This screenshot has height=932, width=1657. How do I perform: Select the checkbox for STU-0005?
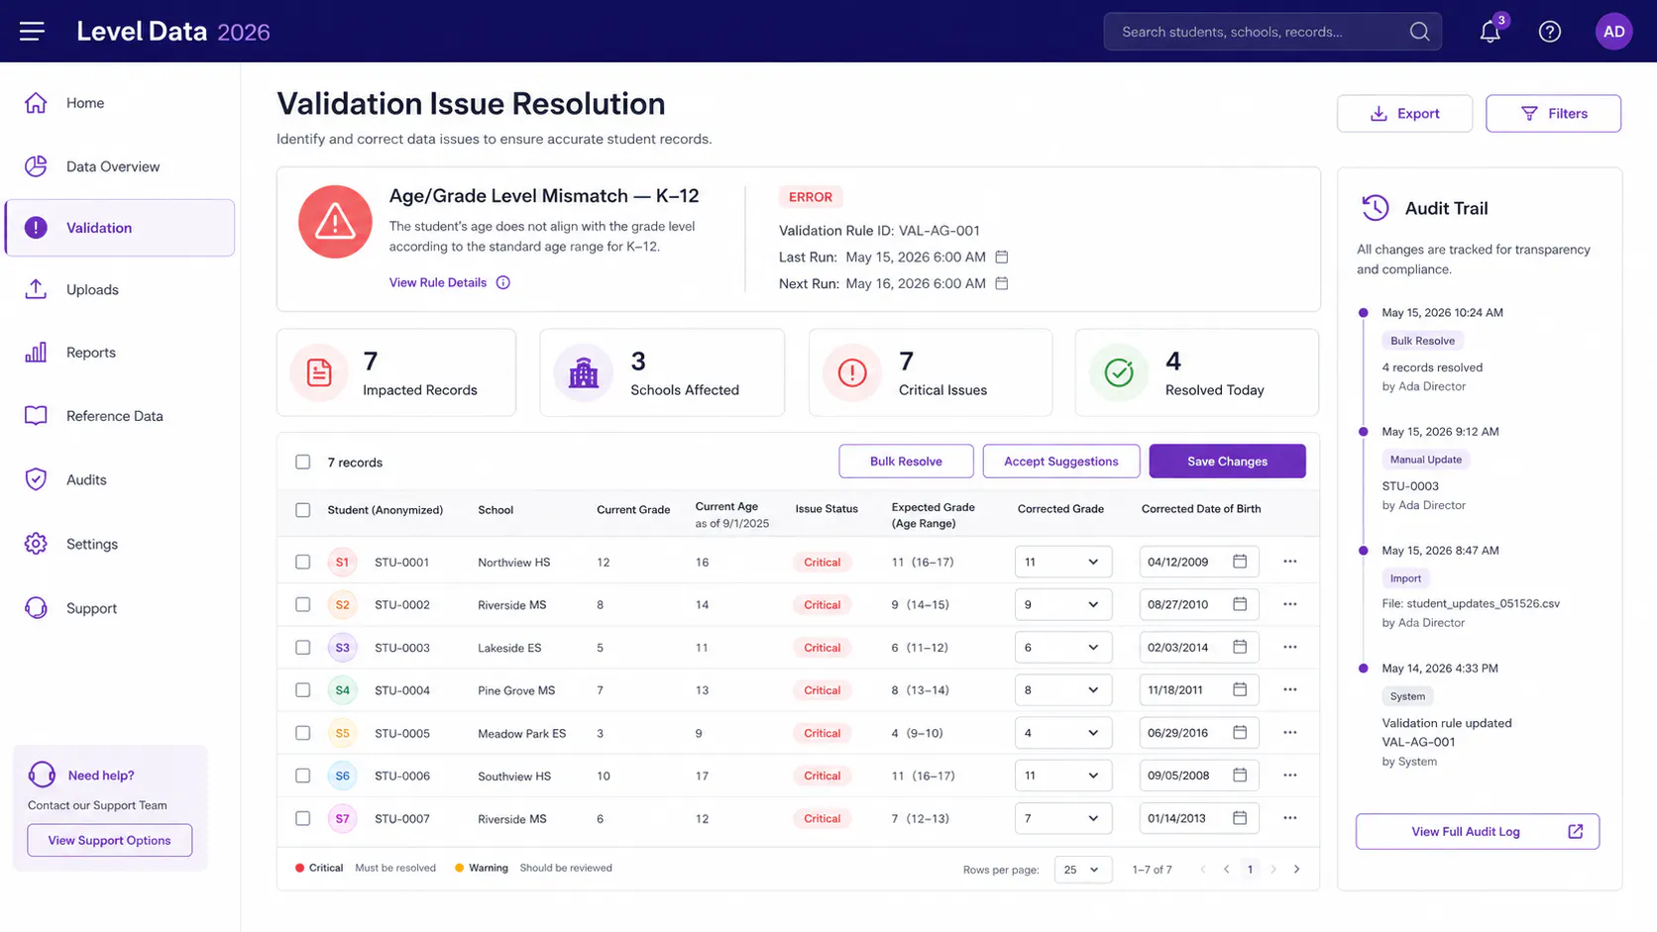coord(303,733)
